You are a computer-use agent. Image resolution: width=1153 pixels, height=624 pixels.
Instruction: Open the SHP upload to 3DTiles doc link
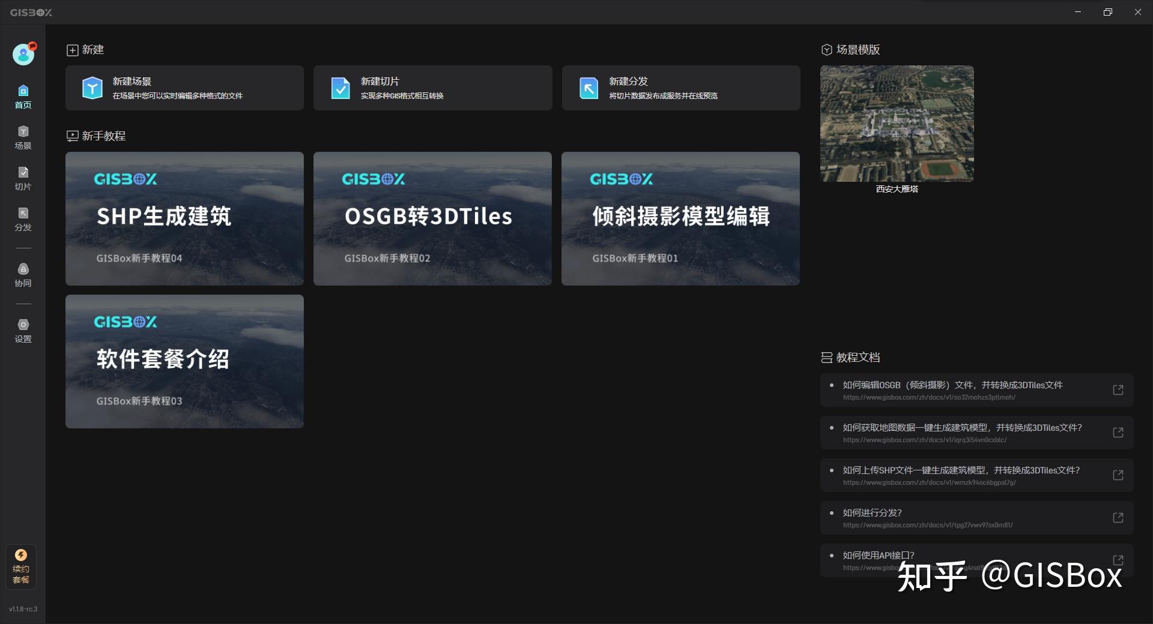click(x=1118, y=475)
